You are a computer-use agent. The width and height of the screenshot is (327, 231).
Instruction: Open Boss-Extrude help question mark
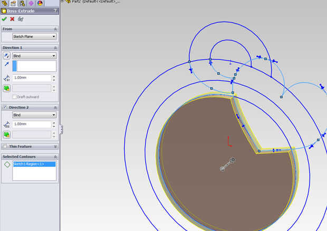coord(55,11)
